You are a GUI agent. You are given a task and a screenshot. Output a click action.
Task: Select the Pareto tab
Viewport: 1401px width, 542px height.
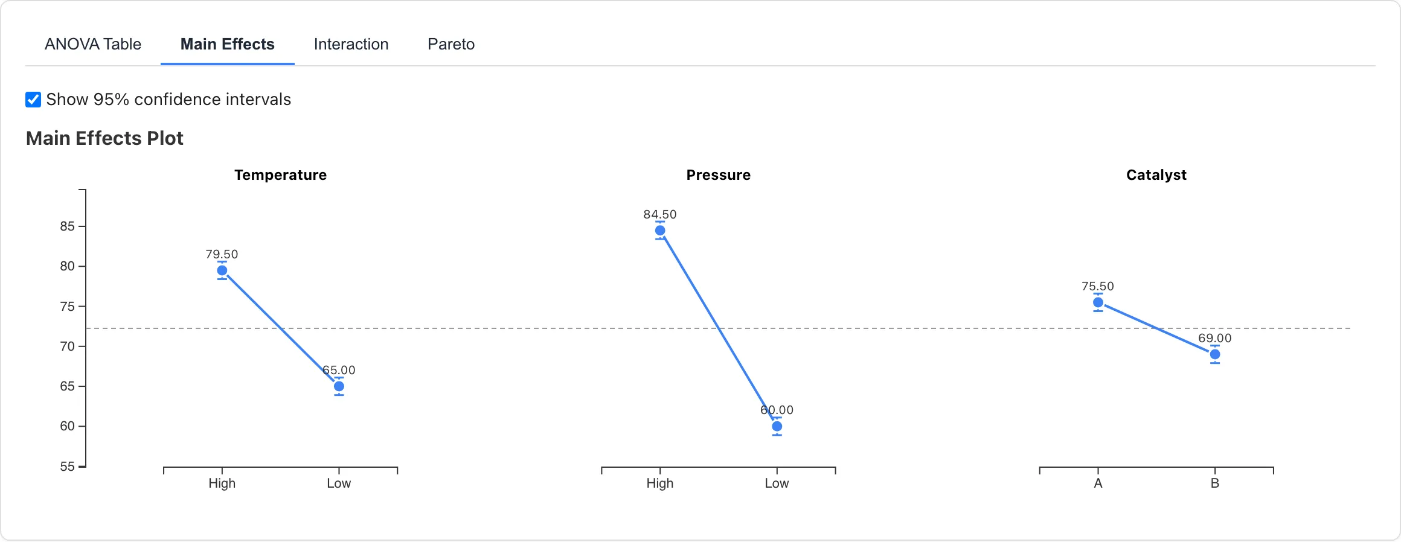(450, 43)
